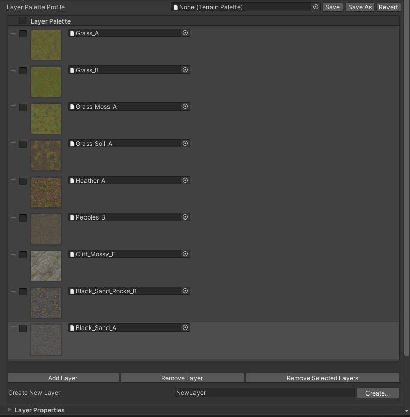Screen dimensions: 410x417
Task: Click the reorder handle for Pebbles_B row
Action: pyautogui.click(x=13, y=217)
